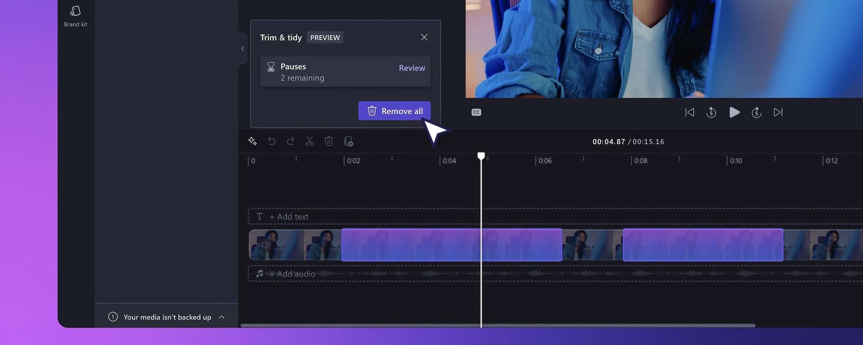Click the duplicate clip icon
Image resolution: width=863 pixels, height=345 pixels.
tap(348, 141)
